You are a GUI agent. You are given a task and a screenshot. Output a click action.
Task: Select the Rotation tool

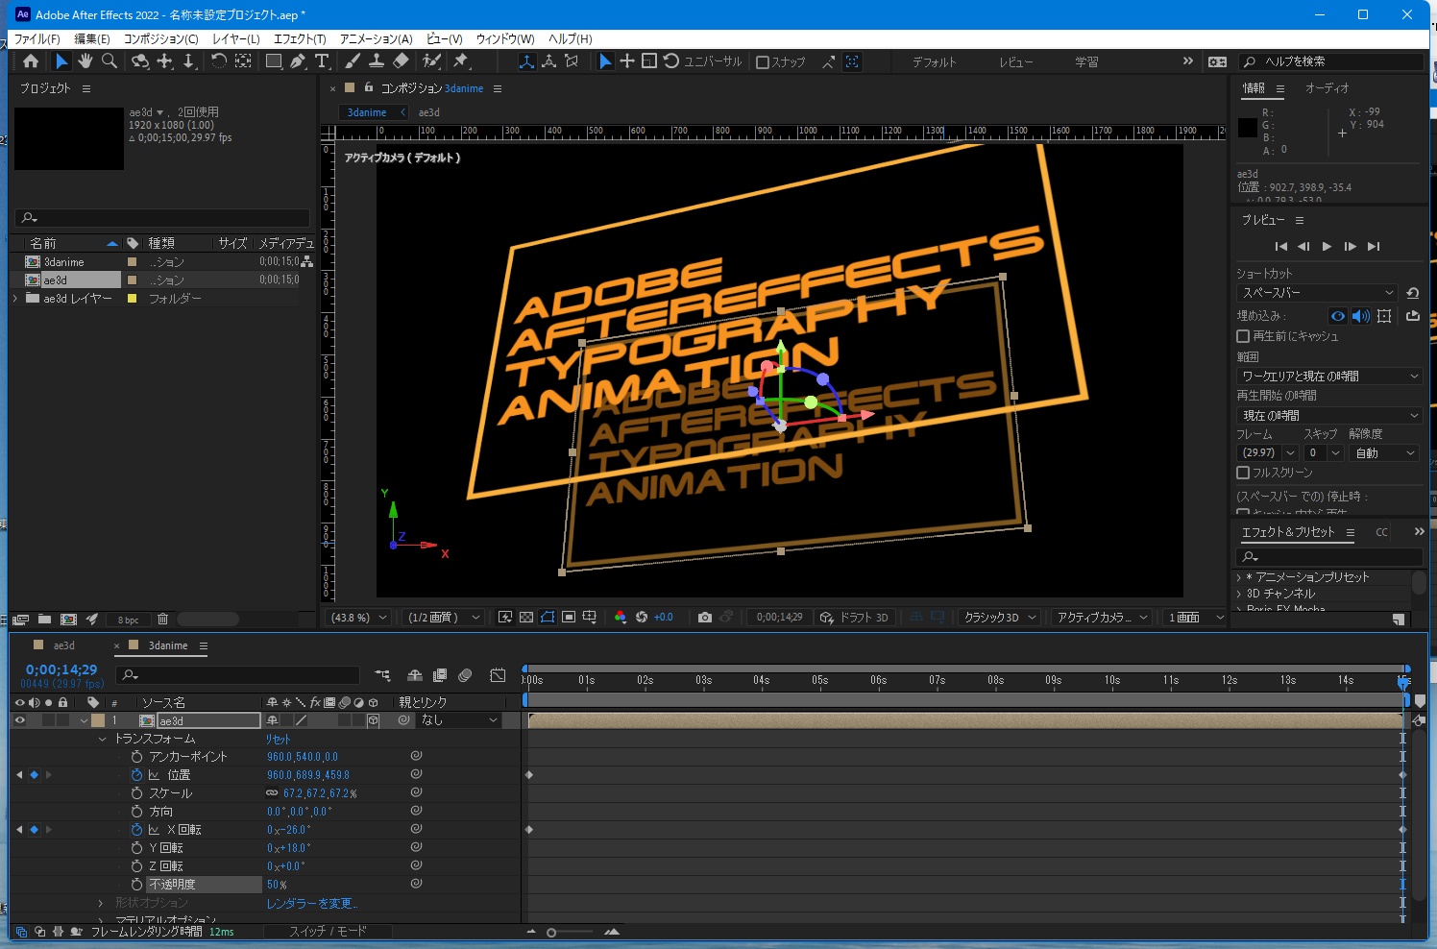218,61
